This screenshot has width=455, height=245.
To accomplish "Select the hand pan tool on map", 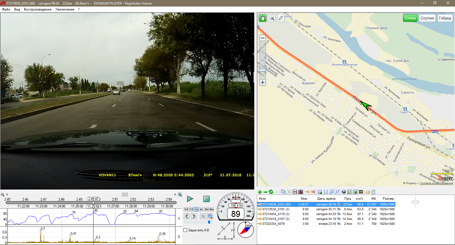I will (262, 18).
